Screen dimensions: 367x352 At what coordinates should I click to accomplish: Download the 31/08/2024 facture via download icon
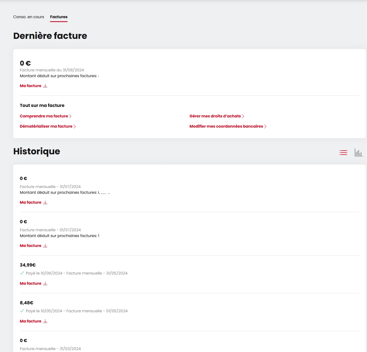[45, 86]
